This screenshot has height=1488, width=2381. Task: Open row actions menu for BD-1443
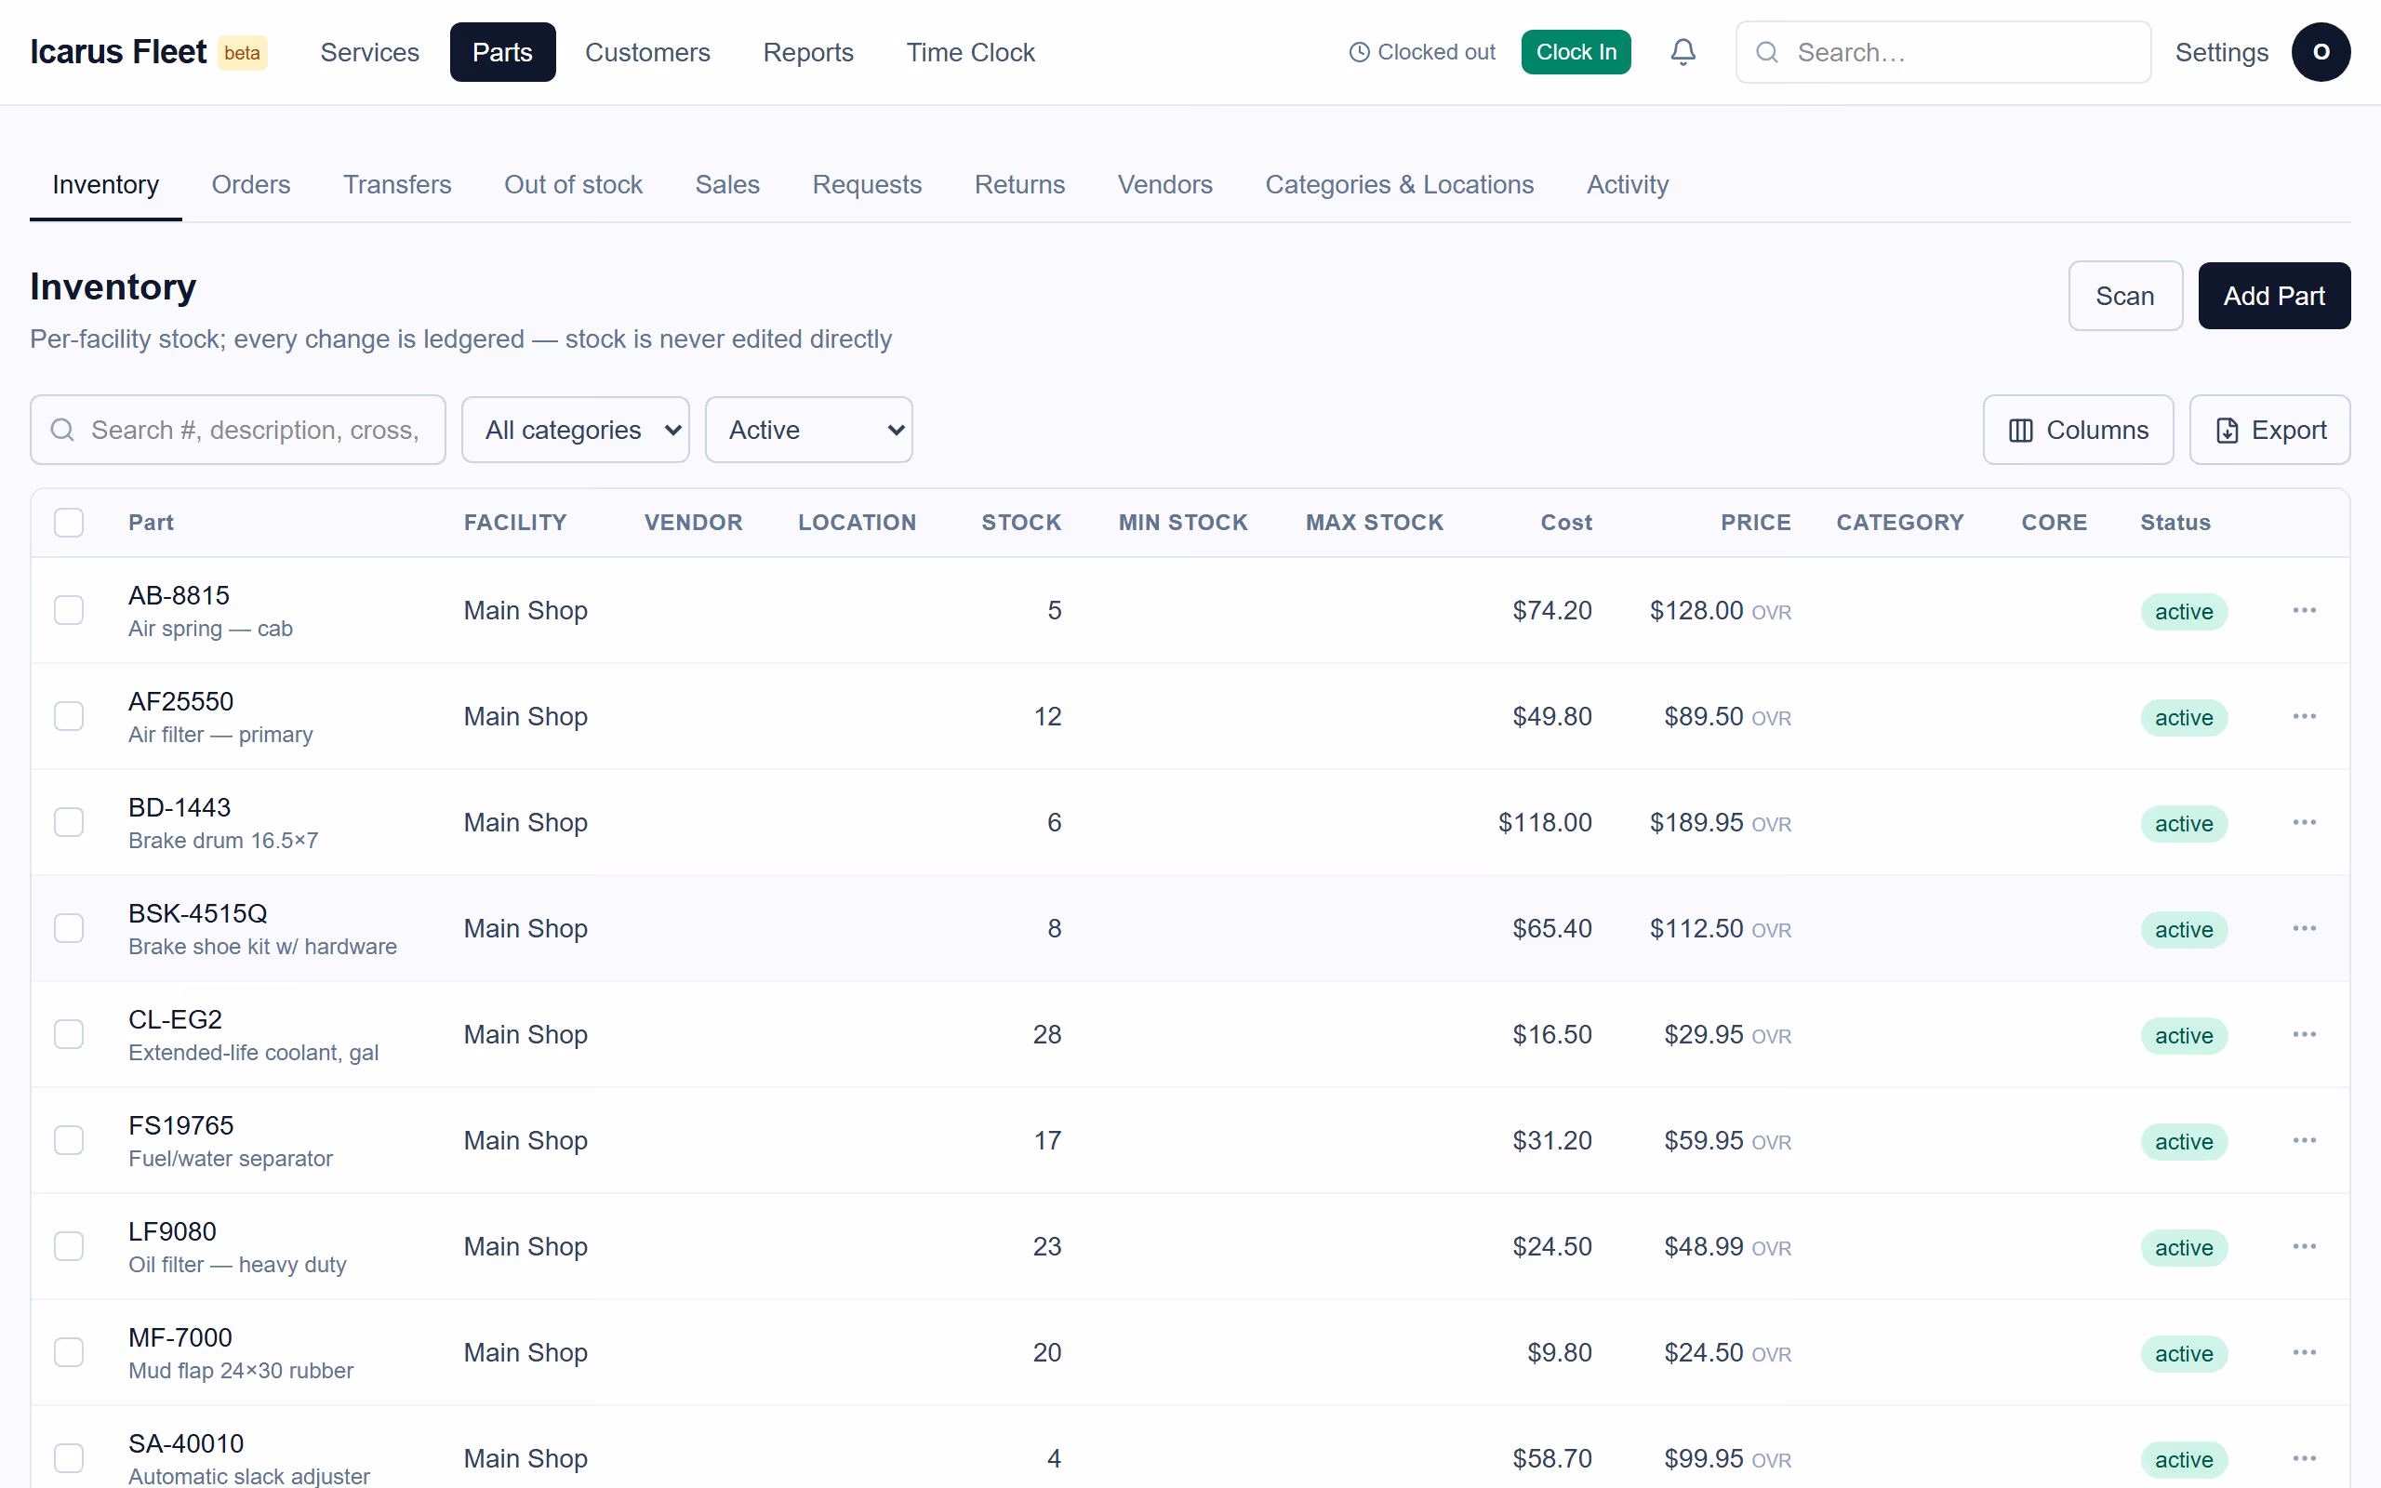point(2303,823)
